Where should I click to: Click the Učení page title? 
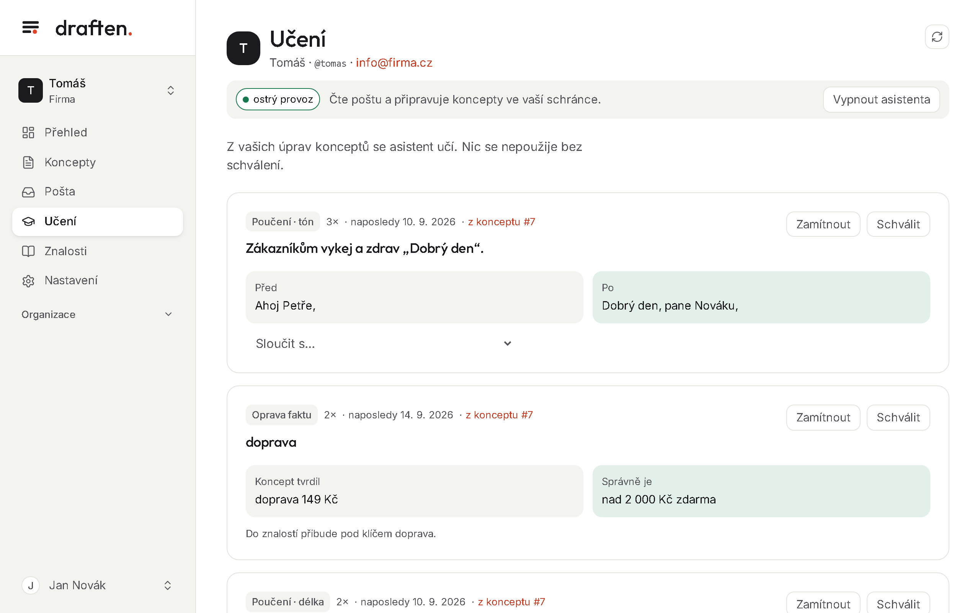(x=298, y=39)
